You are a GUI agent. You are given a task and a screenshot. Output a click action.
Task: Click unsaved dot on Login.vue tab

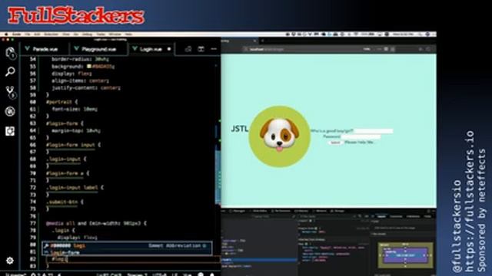click(x=169, y=49)
